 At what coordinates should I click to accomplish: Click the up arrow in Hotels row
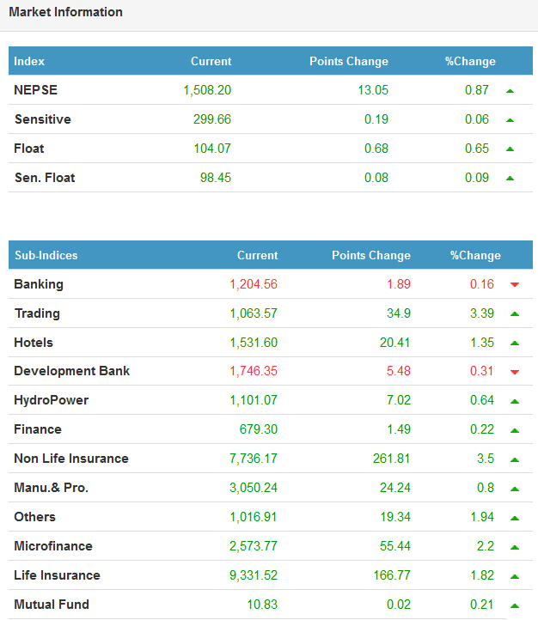pos(515,343)
